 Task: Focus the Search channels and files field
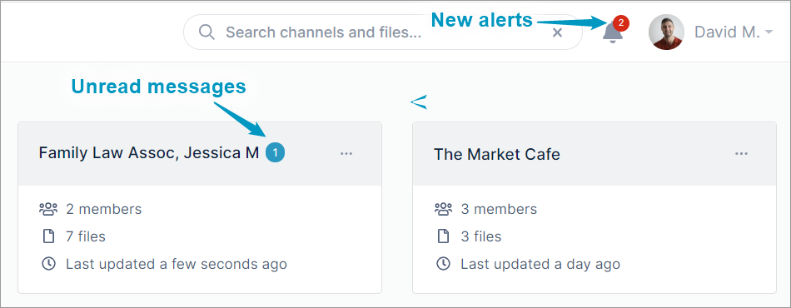pyautogui.click(x=383, y=32)
